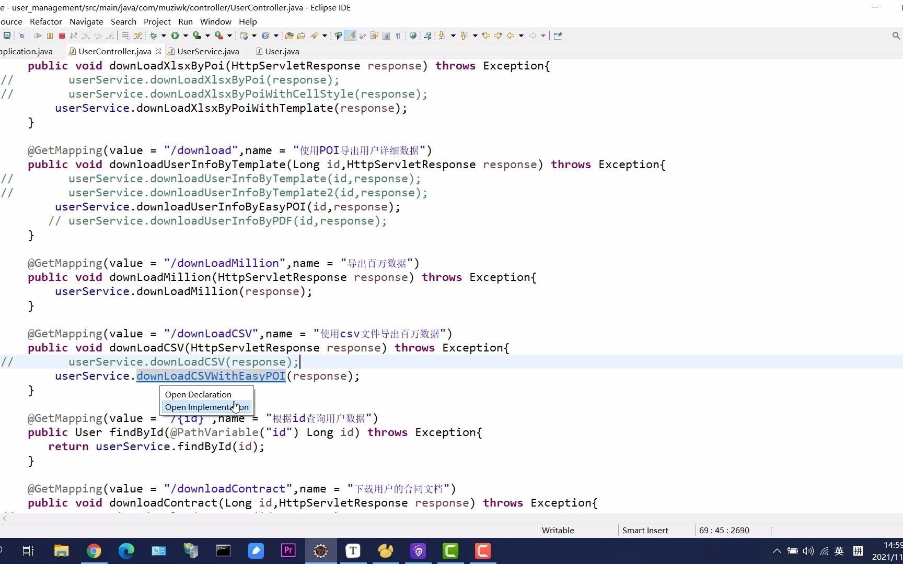Viewport: 903px width, 564px height.
Task: Open the Help menu
Action: 248,21
